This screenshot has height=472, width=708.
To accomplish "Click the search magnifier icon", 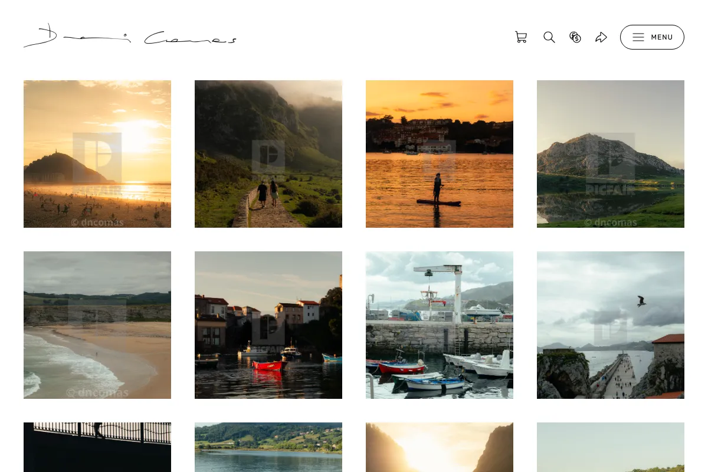I will 549,37.
